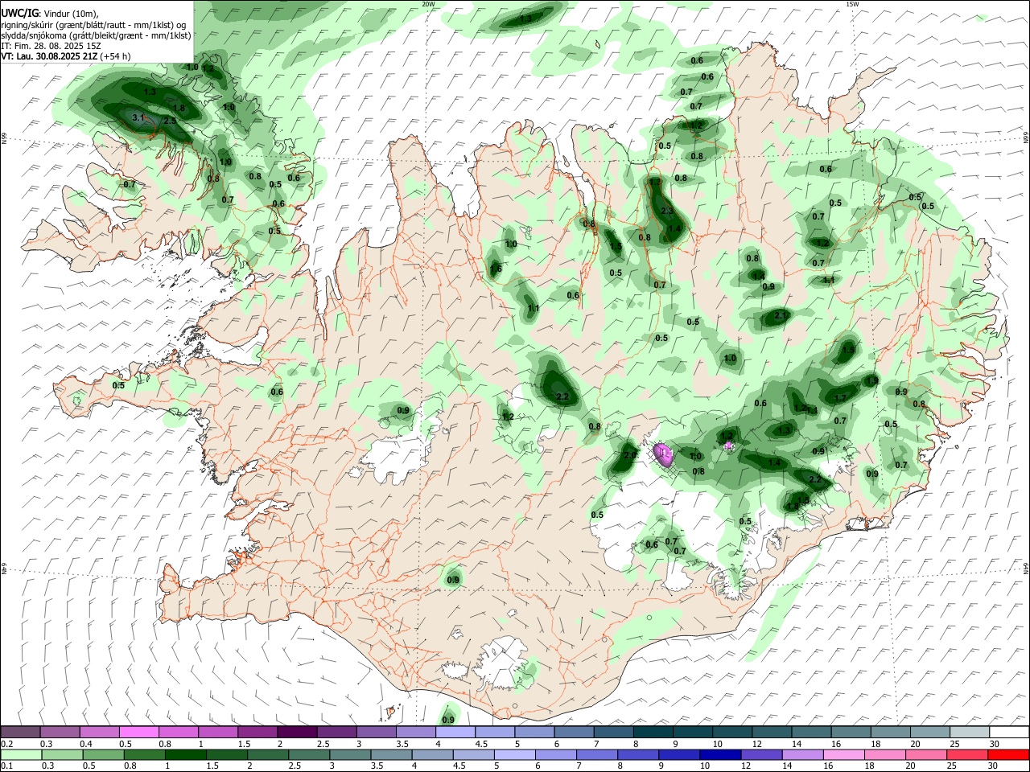Click the 2.0 precipitation value on the map
Image resolution: width=1030 pixels, height=772 pixels.
point(630,455)
